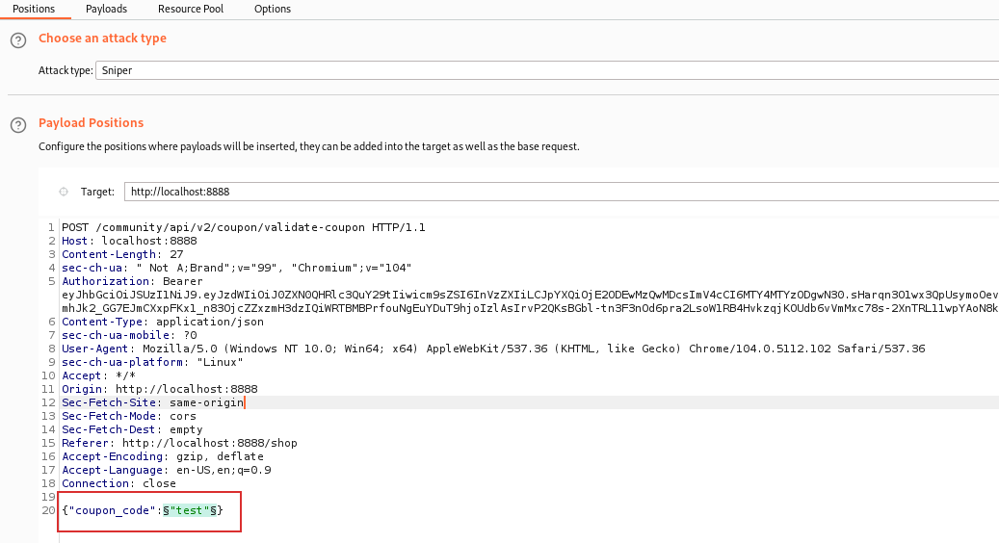
Task: Expand the Attack type Sniper dropdown
Action: 546,70
